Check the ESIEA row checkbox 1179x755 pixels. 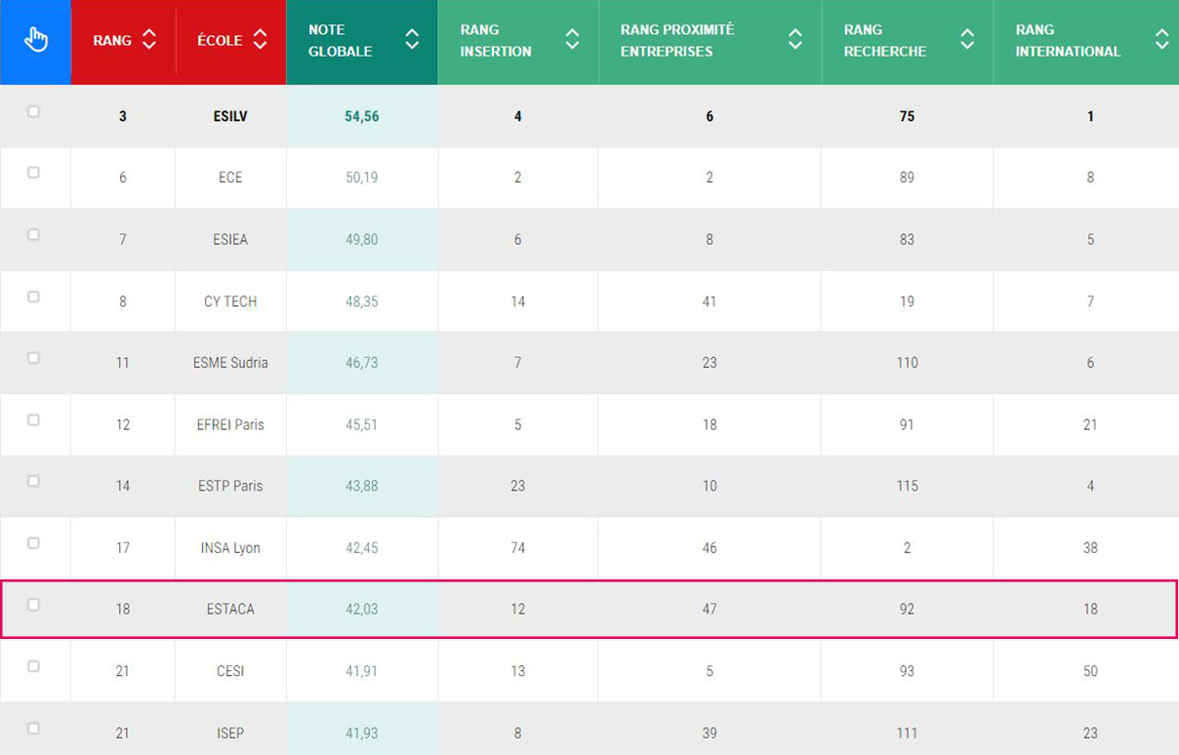[x=33, y=235]
